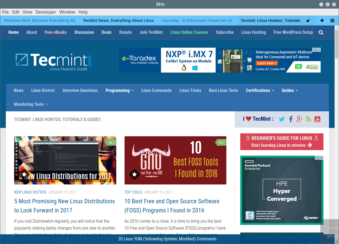Viewport: 339px width, 244px height.
Task: Open TecMint RSS feed icon
Action: 308,119
